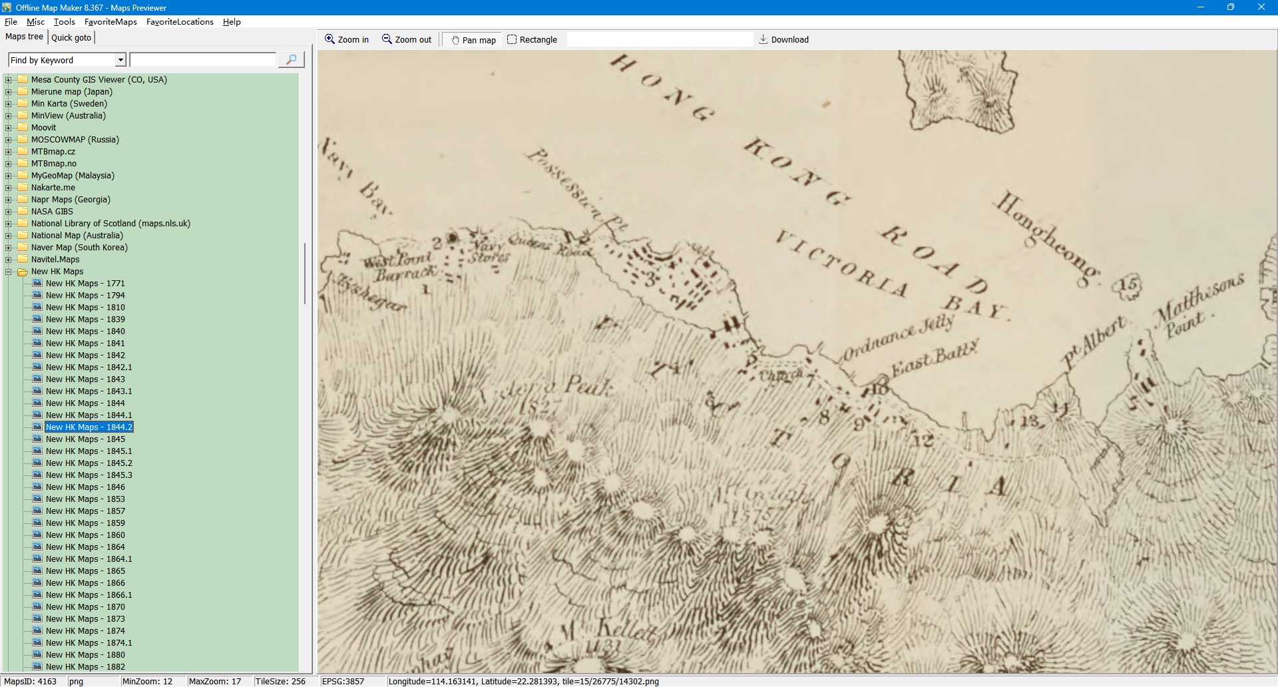Viewport: 1278px width, 687px height.
Task: Click the Zoom out magnifier icon
Action: click(387, 39)
